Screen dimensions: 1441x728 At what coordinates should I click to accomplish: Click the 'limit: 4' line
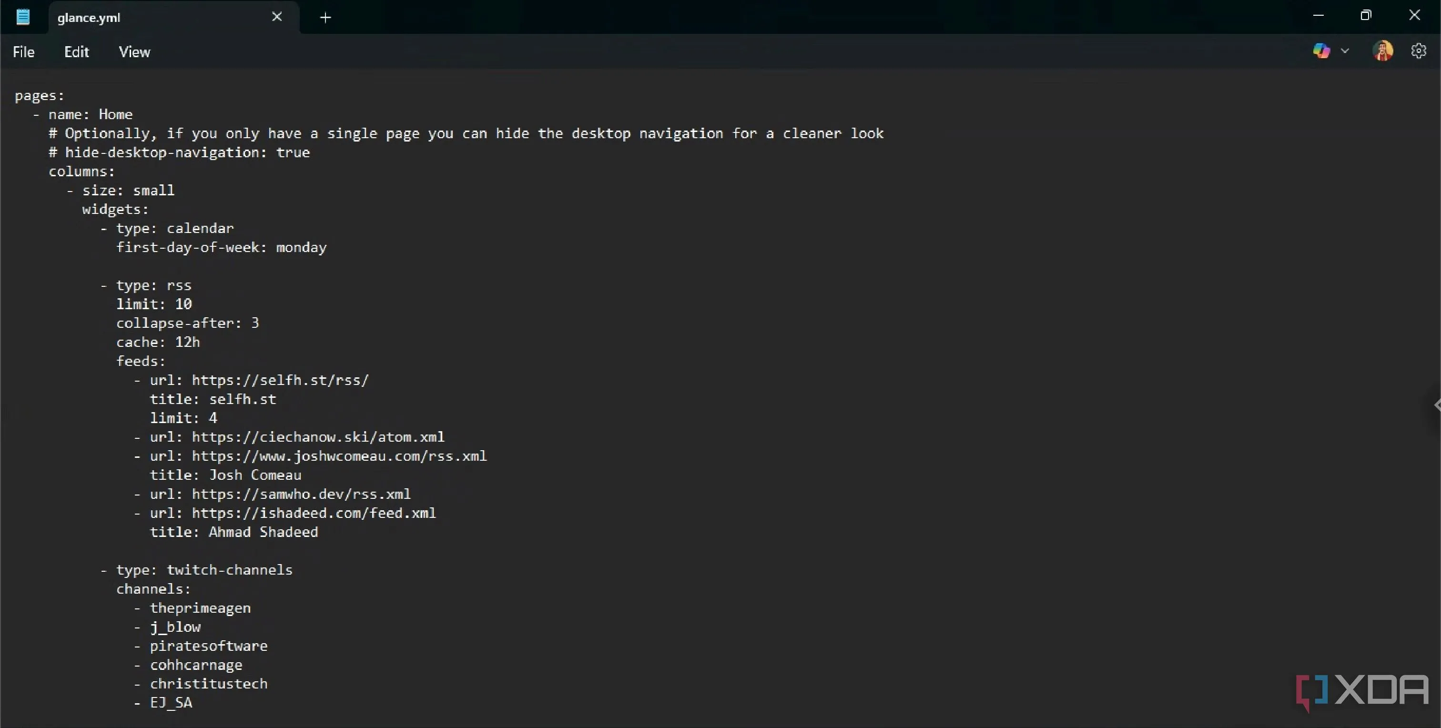click(183, 418)
